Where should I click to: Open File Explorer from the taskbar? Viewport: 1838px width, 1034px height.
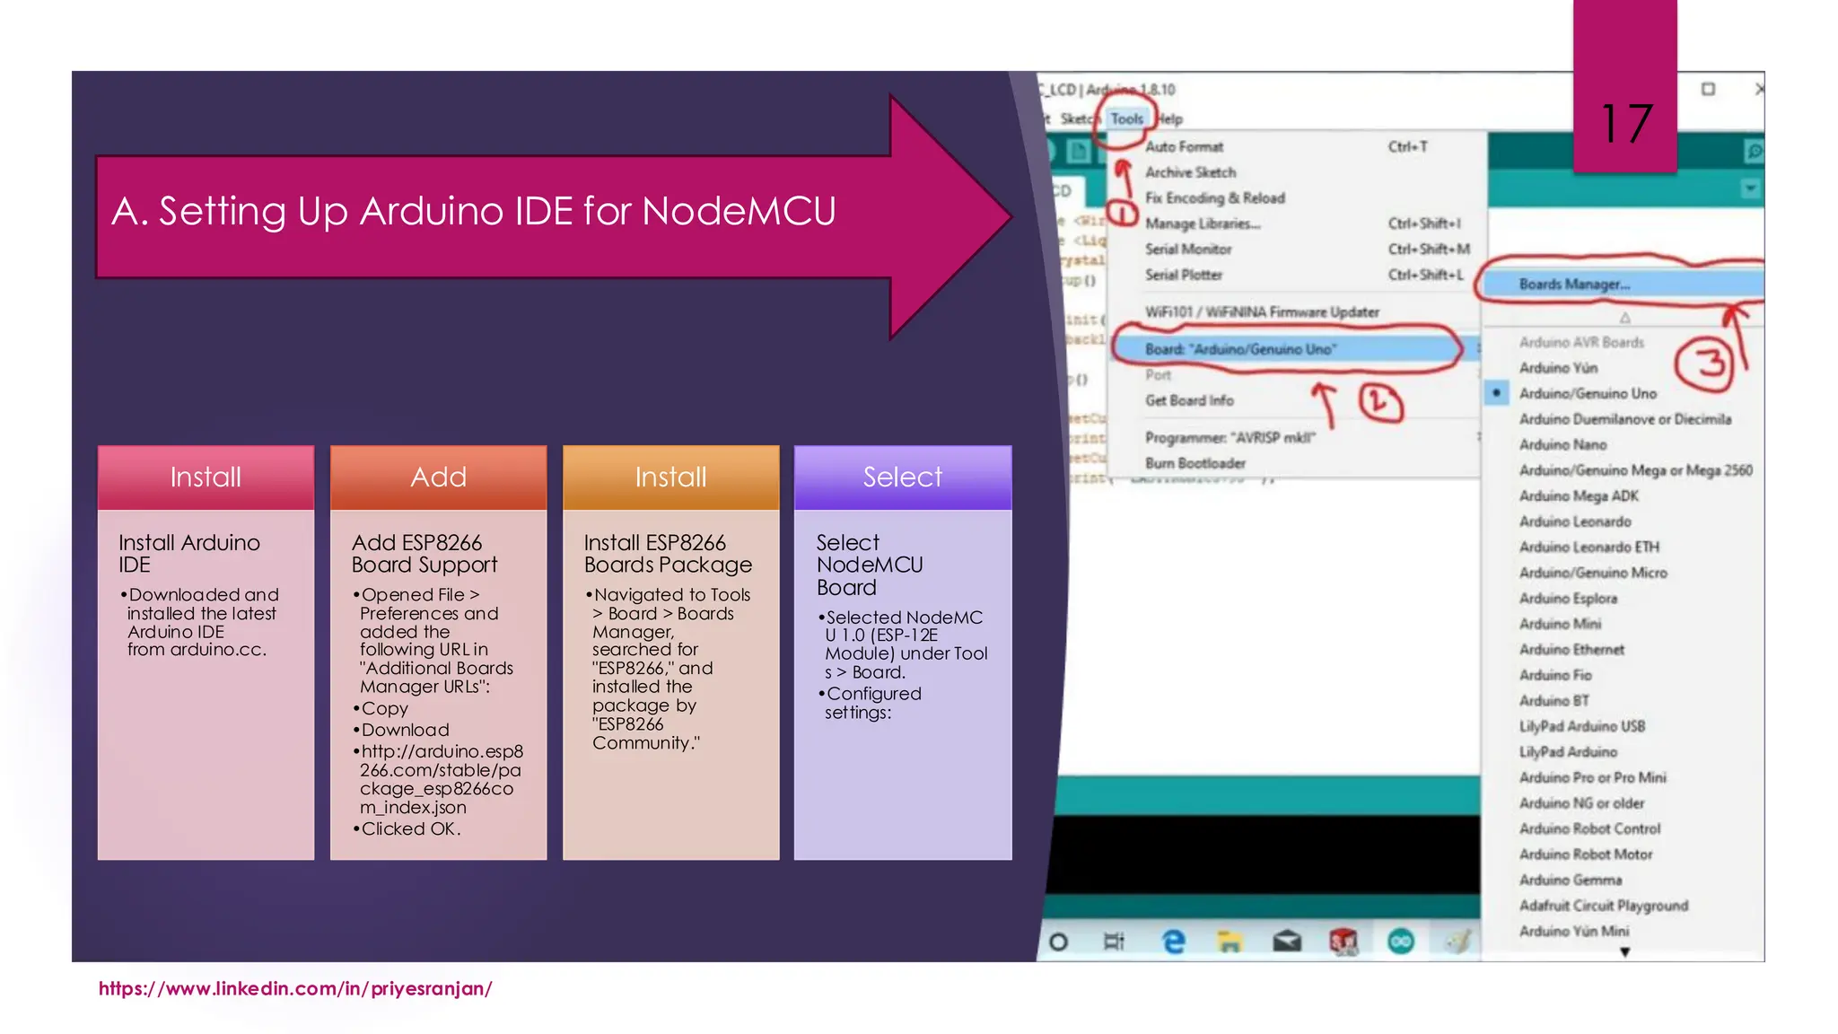click(1230, 941)
